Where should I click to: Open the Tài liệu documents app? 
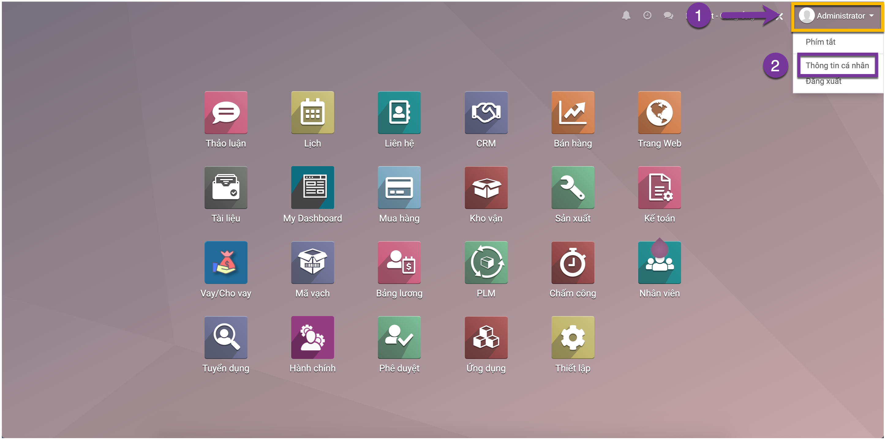pyautogui.click(x=226, y=187)
